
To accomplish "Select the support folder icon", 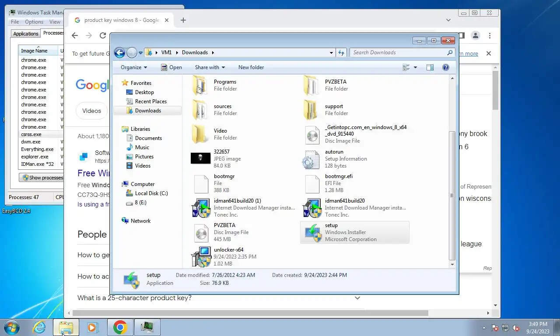I will tap(311, 110).
